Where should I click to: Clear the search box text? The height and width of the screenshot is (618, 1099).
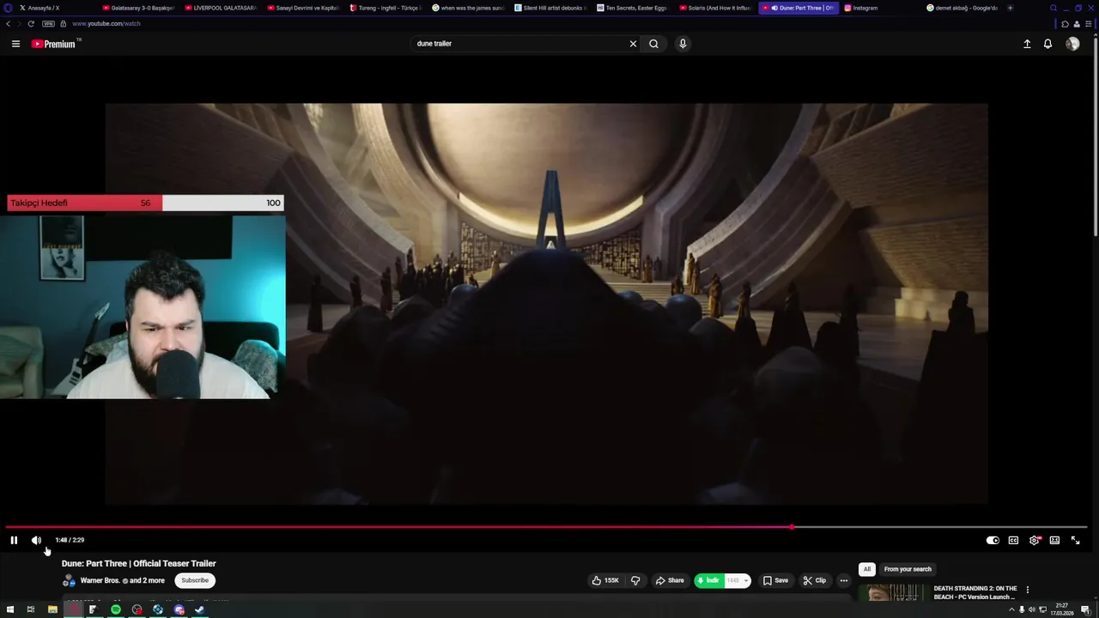pos(633,44)
